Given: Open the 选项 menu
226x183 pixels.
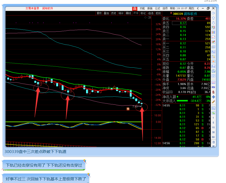Looking at the screenshot, I should pyautogui.click(x=165, y=8).
